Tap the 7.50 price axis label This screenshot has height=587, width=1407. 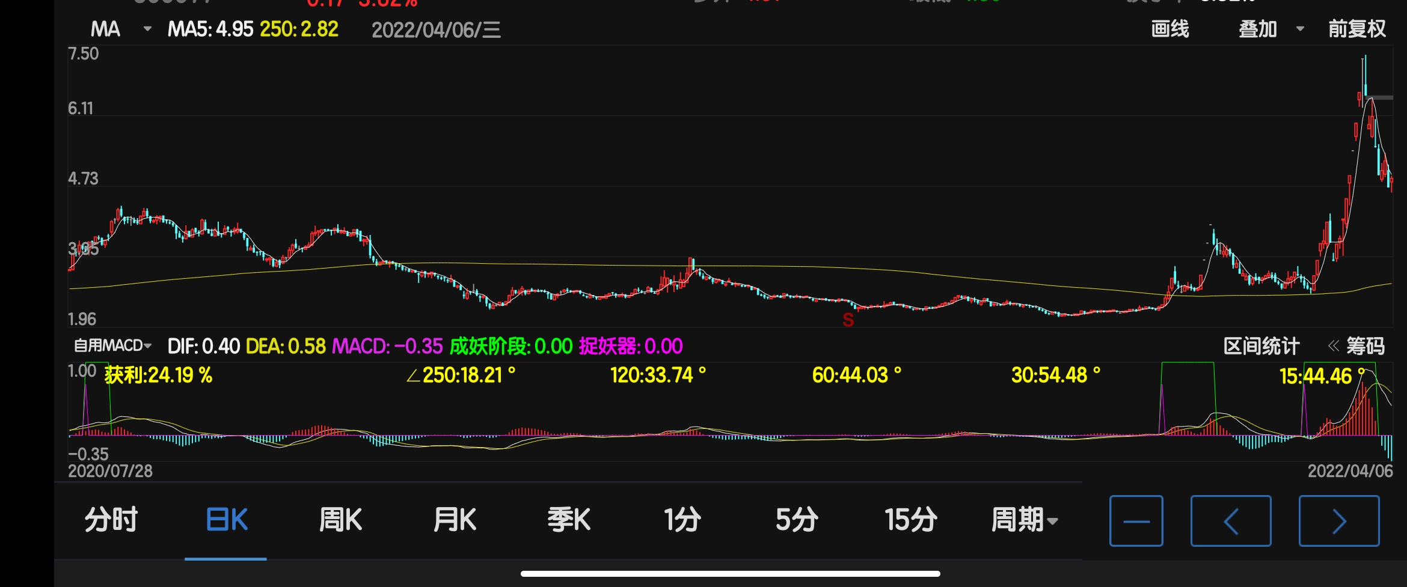(x=83, y=54)
